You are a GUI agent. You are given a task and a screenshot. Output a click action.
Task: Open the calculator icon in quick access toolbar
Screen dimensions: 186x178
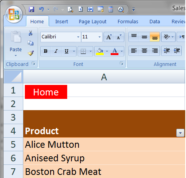[x=111, y=9]
